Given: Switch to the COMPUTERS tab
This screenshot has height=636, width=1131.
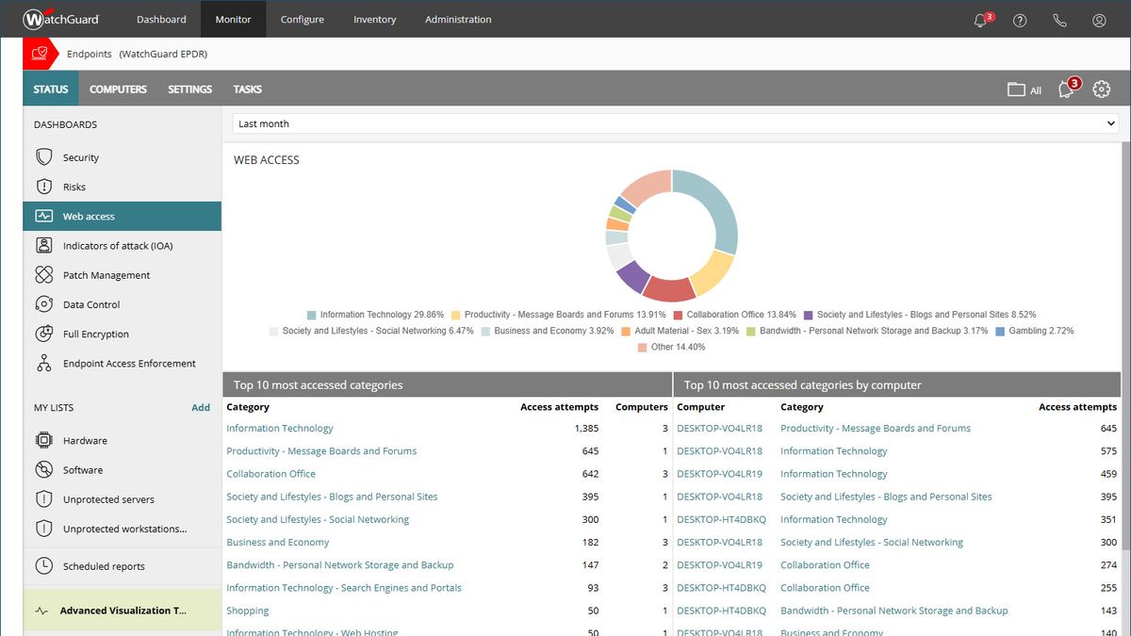Looking at the screenshot, I should 117,89.
